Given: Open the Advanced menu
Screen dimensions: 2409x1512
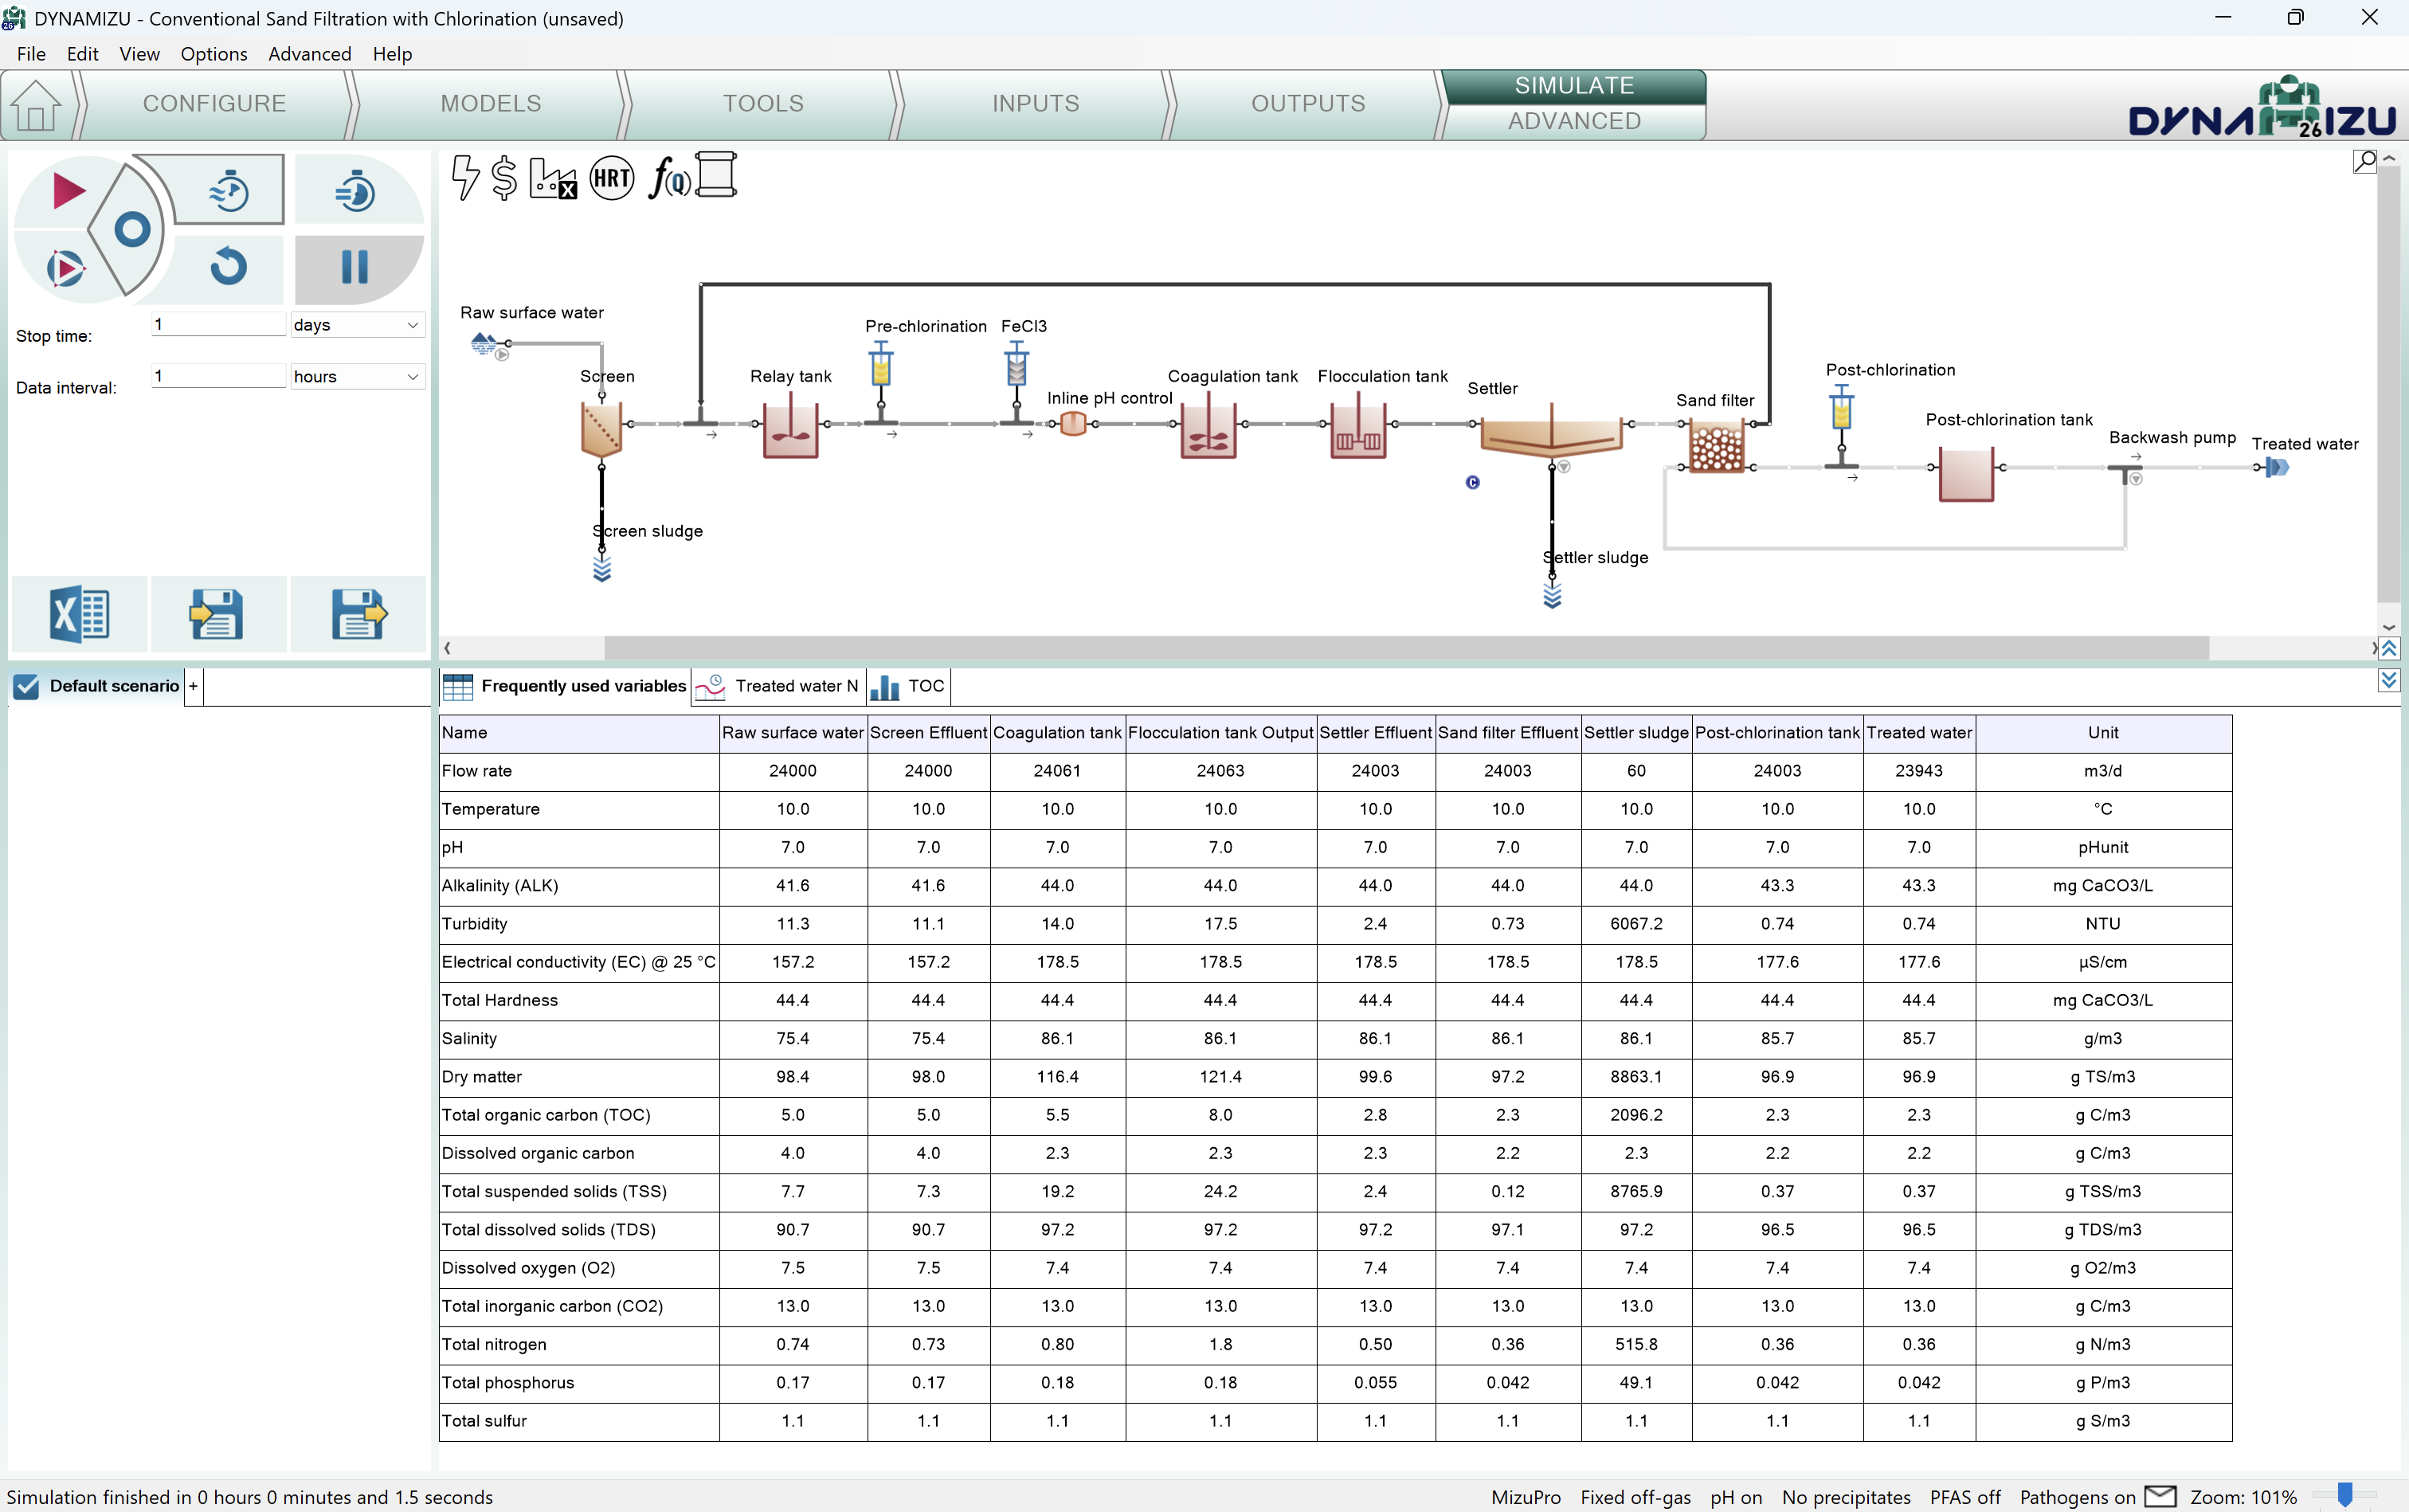Looking at the screenshot, I should click(x=310, y=54).
